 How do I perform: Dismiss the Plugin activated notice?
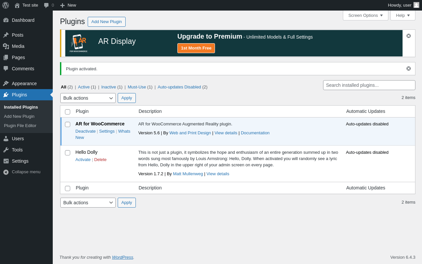[x=408, y=69]
